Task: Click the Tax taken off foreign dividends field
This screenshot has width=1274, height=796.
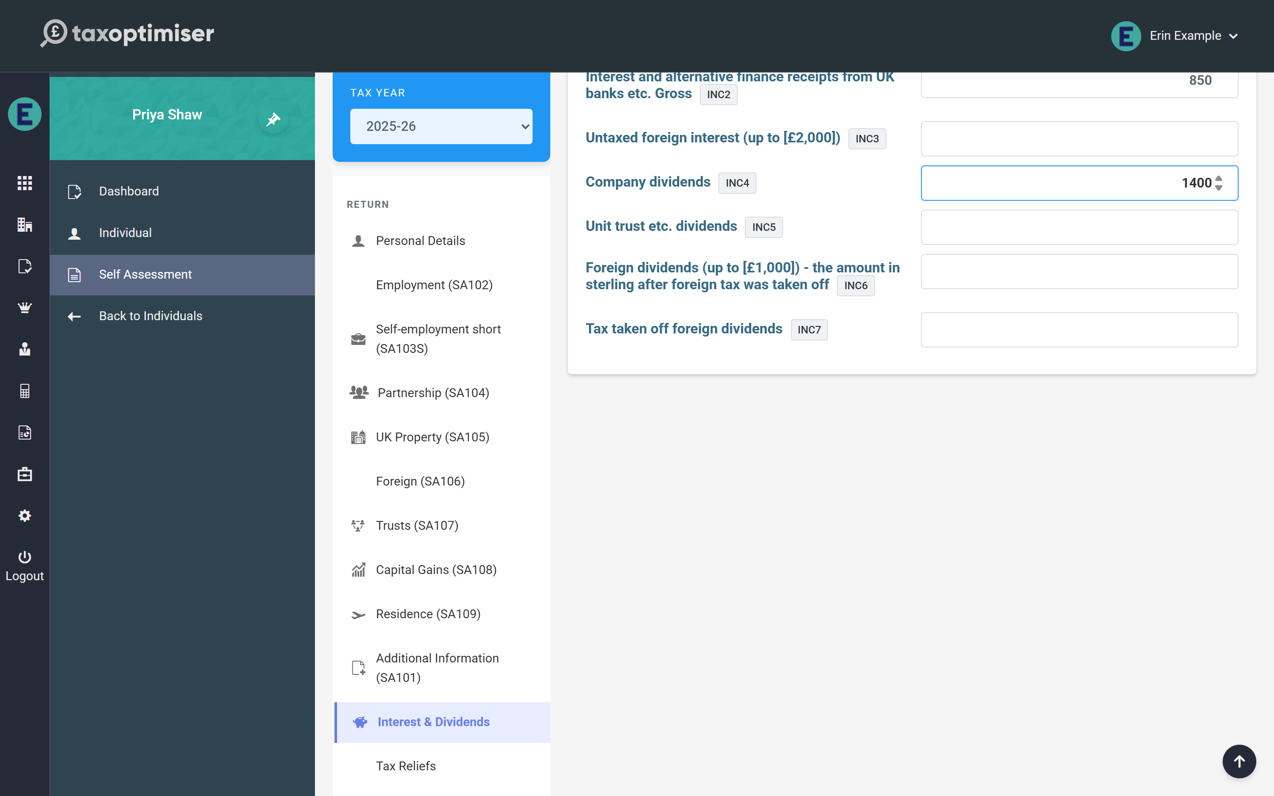Action: 1079,330
